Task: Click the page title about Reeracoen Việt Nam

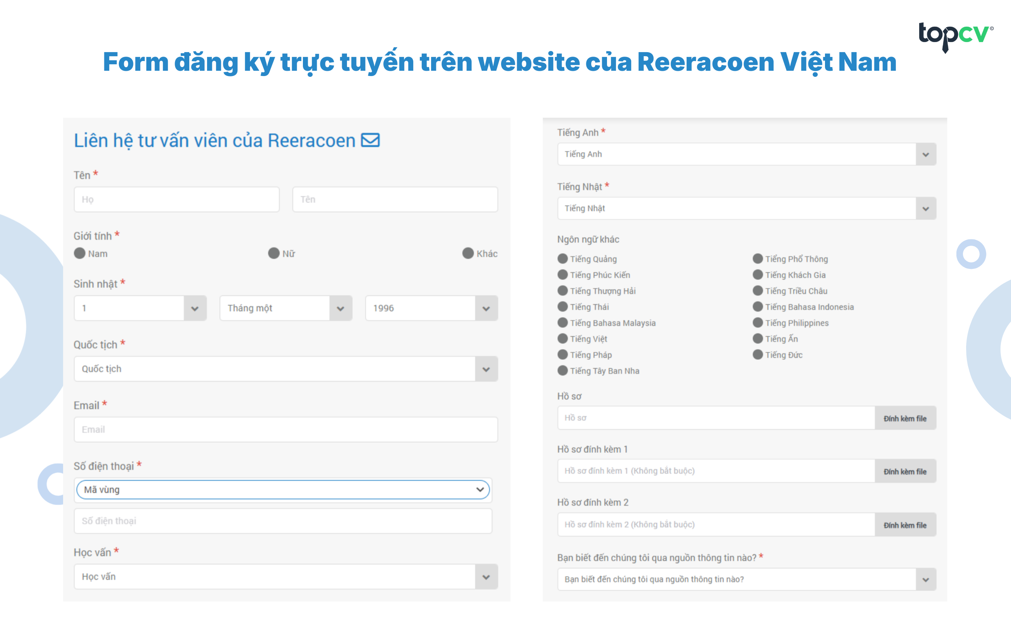Action: pyautogui.click(x=499, y=62)
